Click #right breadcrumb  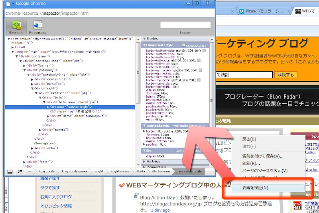click(99, 171)
